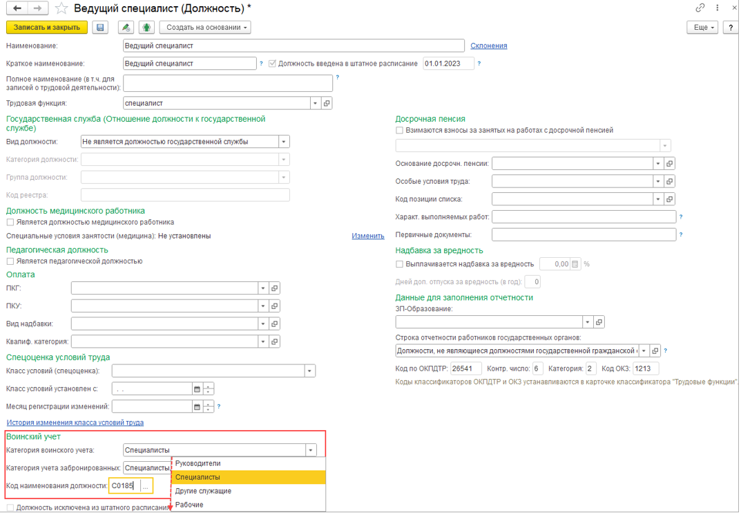Choose Другие служащие in the list
Viewport: 741px width, 513px height.
coord(203,491)
